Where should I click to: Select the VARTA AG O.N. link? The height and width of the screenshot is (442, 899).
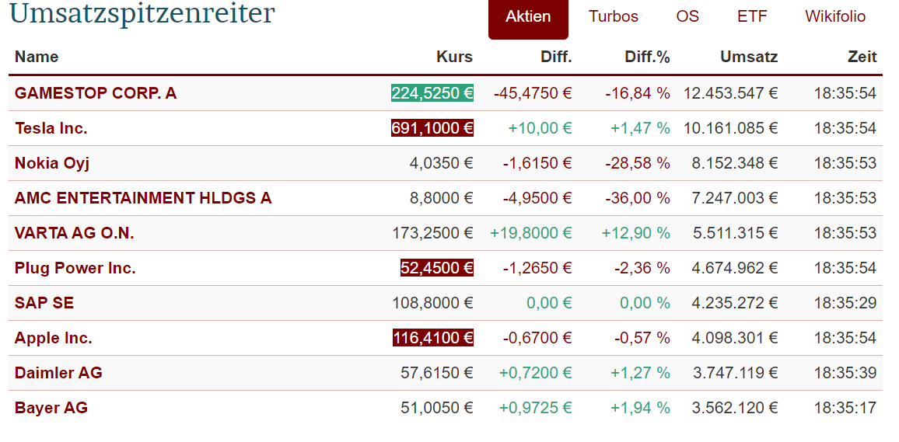[x=80, y=233]
